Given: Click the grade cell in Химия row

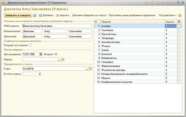Looking at the screenshot, I should coord(171,50).
